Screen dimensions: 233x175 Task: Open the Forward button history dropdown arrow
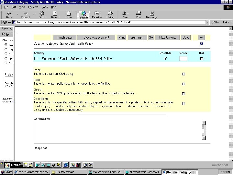[x=34, y=15]
